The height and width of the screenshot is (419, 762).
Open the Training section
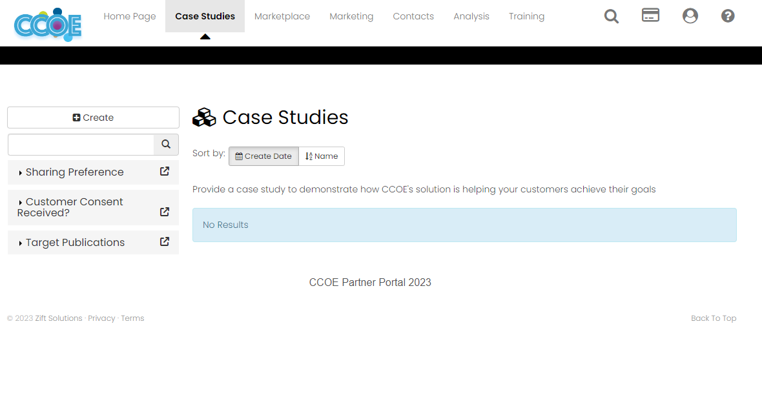tap(526, 16)
